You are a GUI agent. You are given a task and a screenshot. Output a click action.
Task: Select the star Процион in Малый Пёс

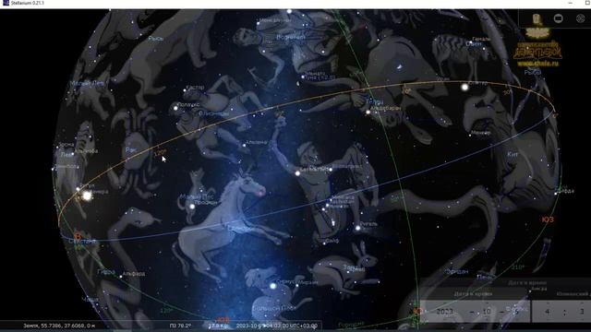click(x=192, y=207)
